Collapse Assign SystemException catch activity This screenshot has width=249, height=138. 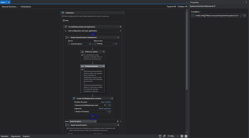[x=118, y=125]
